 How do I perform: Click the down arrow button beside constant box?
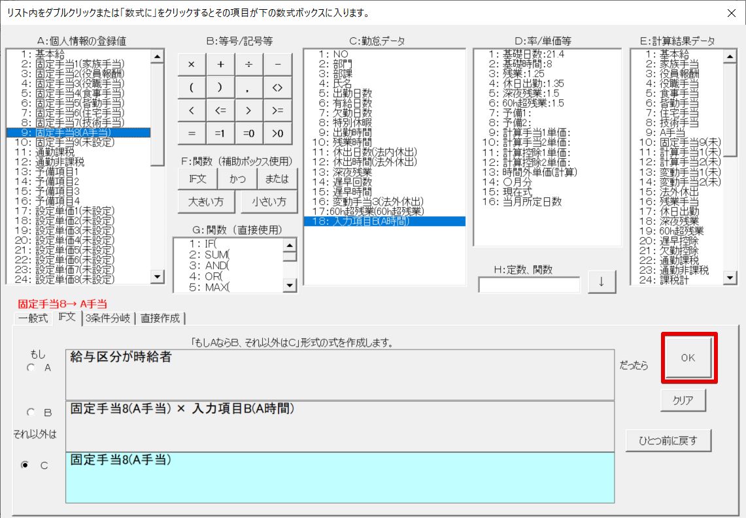click(x=602, y=282)
